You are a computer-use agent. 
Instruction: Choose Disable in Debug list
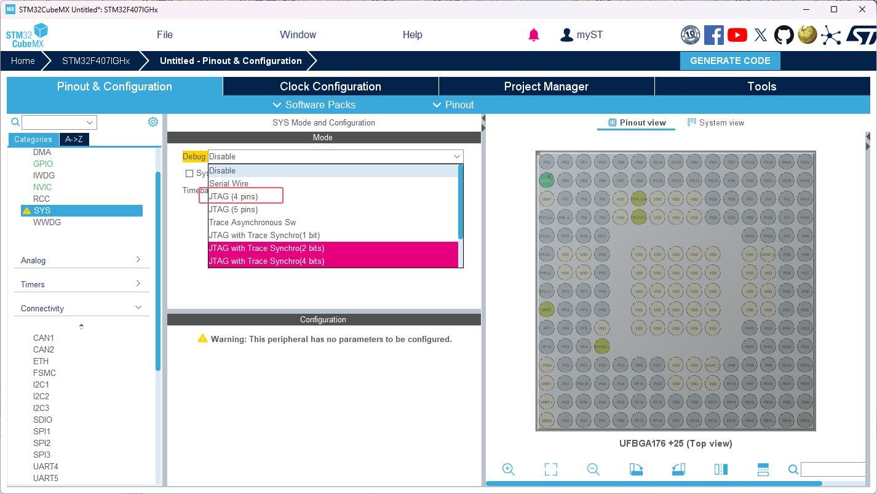333,170
